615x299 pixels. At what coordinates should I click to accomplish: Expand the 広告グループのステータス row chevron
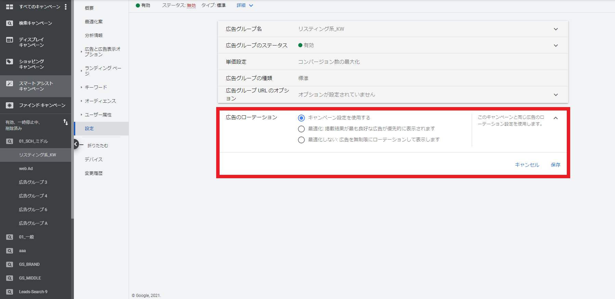tap(556, 45)
